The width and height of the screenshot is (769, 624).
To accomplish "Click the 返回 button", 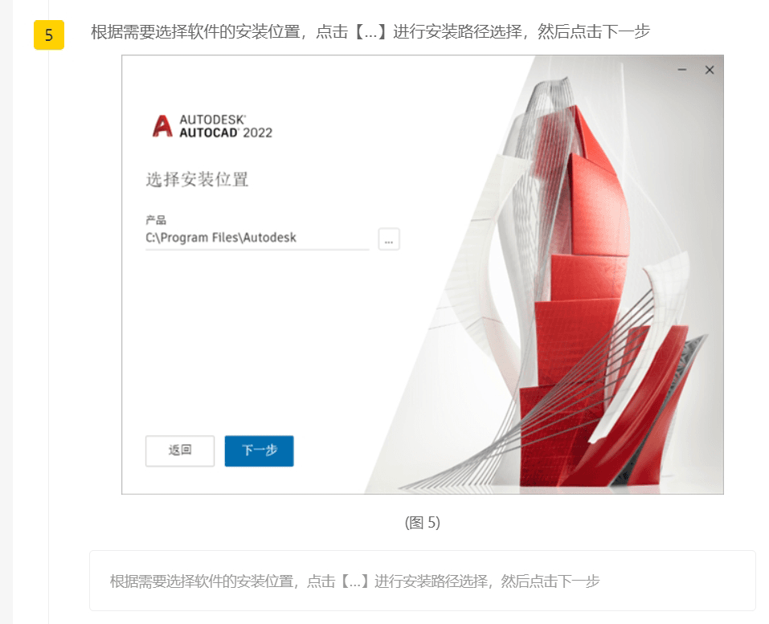I will (x=180, y=451).
